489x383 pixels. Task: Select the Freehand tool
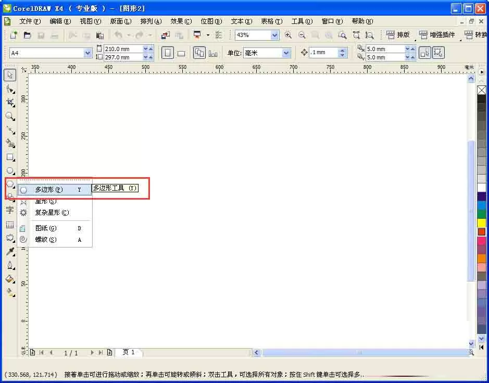(10, 130)
